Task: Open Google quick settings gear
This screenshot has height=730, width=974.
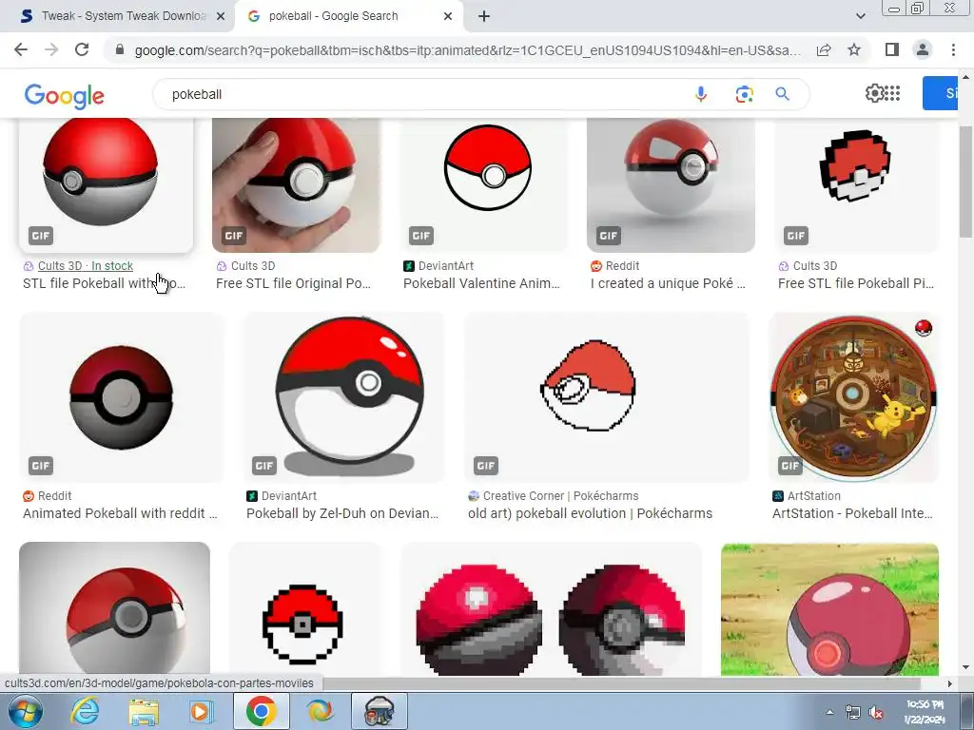Action: point(875,93)
